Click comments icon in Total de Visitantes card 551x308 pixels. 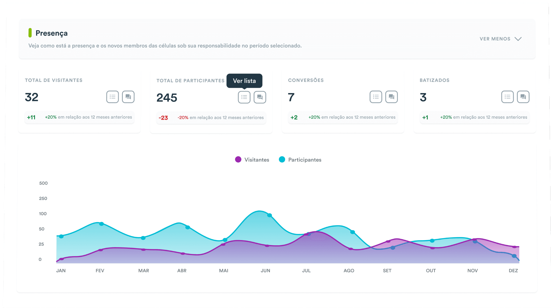(128, 97)
